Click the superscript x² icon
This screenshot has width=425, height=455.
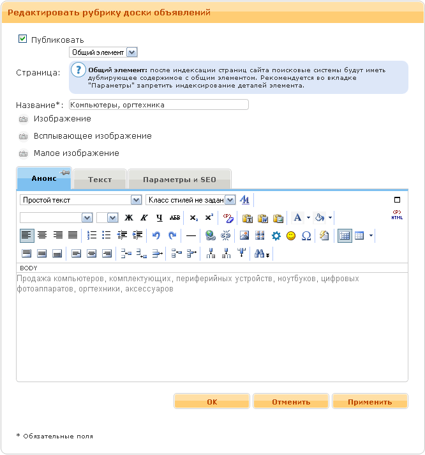(209, 218)
